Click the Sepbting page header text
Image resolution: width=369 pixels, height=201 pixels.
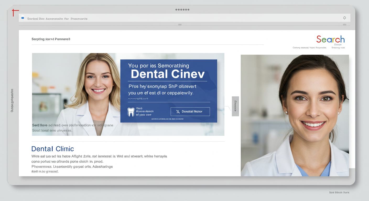[x=51, y=39]
